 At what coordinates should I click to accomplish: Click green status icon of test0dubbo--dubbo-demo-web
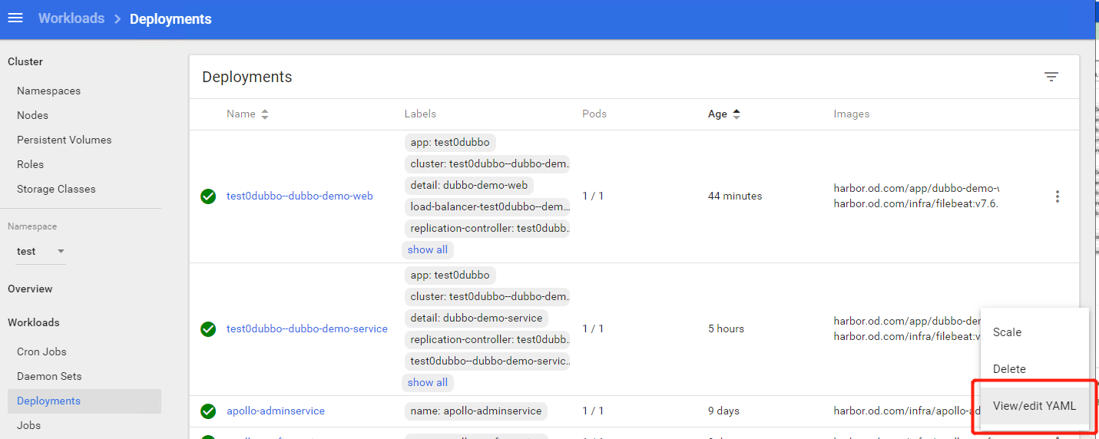(208, 196)
